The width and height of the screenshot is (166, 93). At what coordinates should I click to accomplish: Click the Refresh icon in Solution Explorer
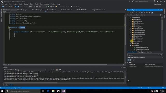(x=142, y=12)
